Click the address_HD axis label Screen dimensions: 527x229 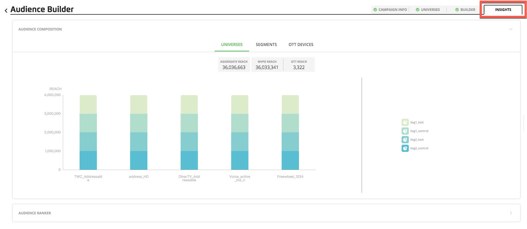139,177
